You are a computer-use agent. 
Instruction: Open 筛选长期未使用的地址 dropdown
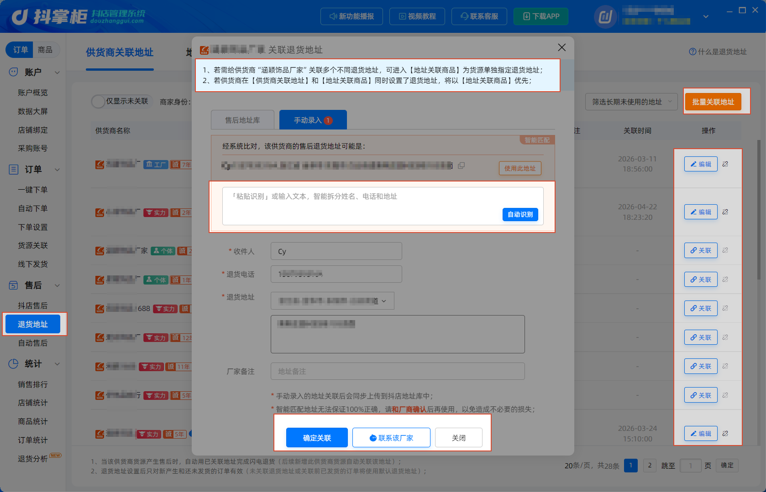[x=631, y=102]
